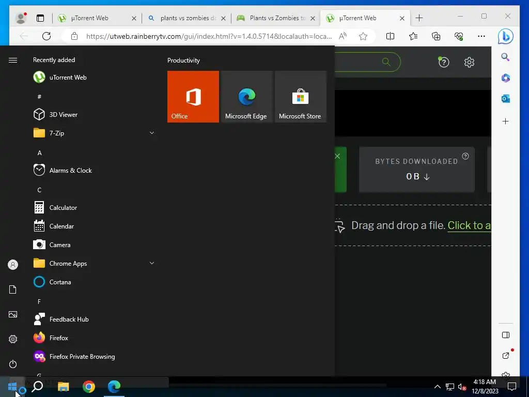Dismiss the green banner with X
The image size is (529, 397).
337,156
